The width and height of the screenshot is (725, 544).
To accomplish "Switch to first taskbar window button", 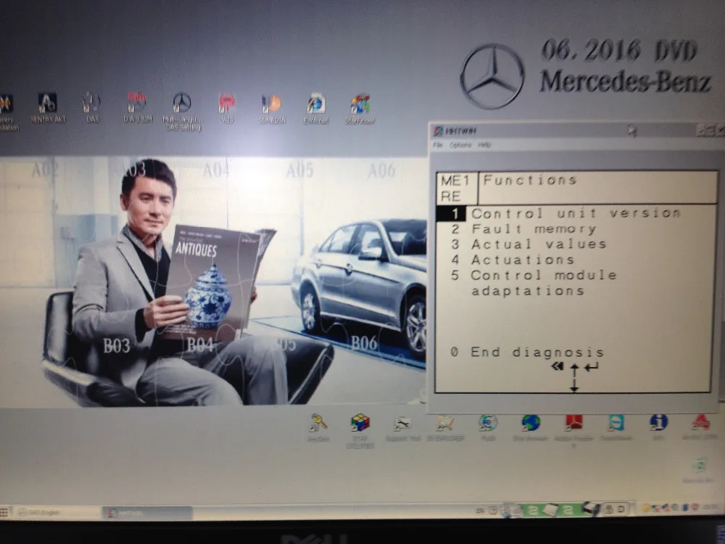I will click(x=57, y=512).
